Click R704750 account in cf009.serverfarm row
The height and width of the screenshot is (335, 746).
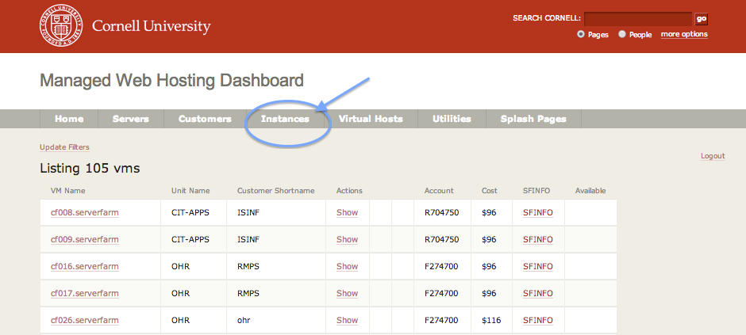441,240
